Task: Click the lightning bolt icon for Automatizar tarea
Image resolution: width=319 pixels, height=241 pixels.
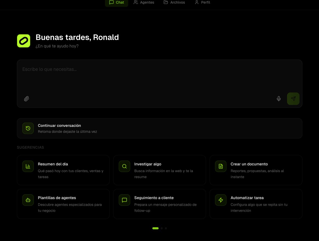Action: point(221,200)
